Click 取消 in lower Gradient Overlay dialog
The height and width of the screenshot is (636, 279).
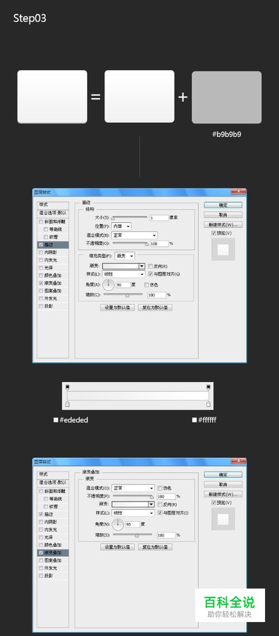[223, 484]
